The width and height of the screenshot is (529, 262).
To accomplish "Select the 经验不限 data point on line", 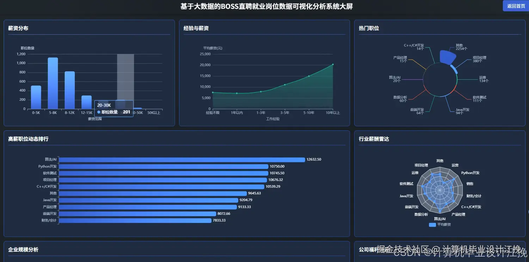I will pos(213,92).
